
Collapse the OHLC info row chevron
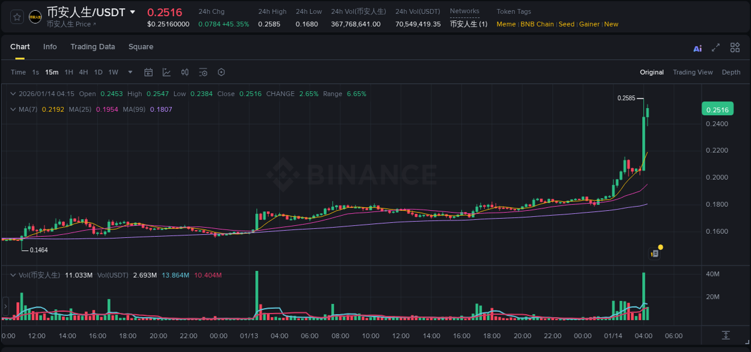click(x=13, y=94)
